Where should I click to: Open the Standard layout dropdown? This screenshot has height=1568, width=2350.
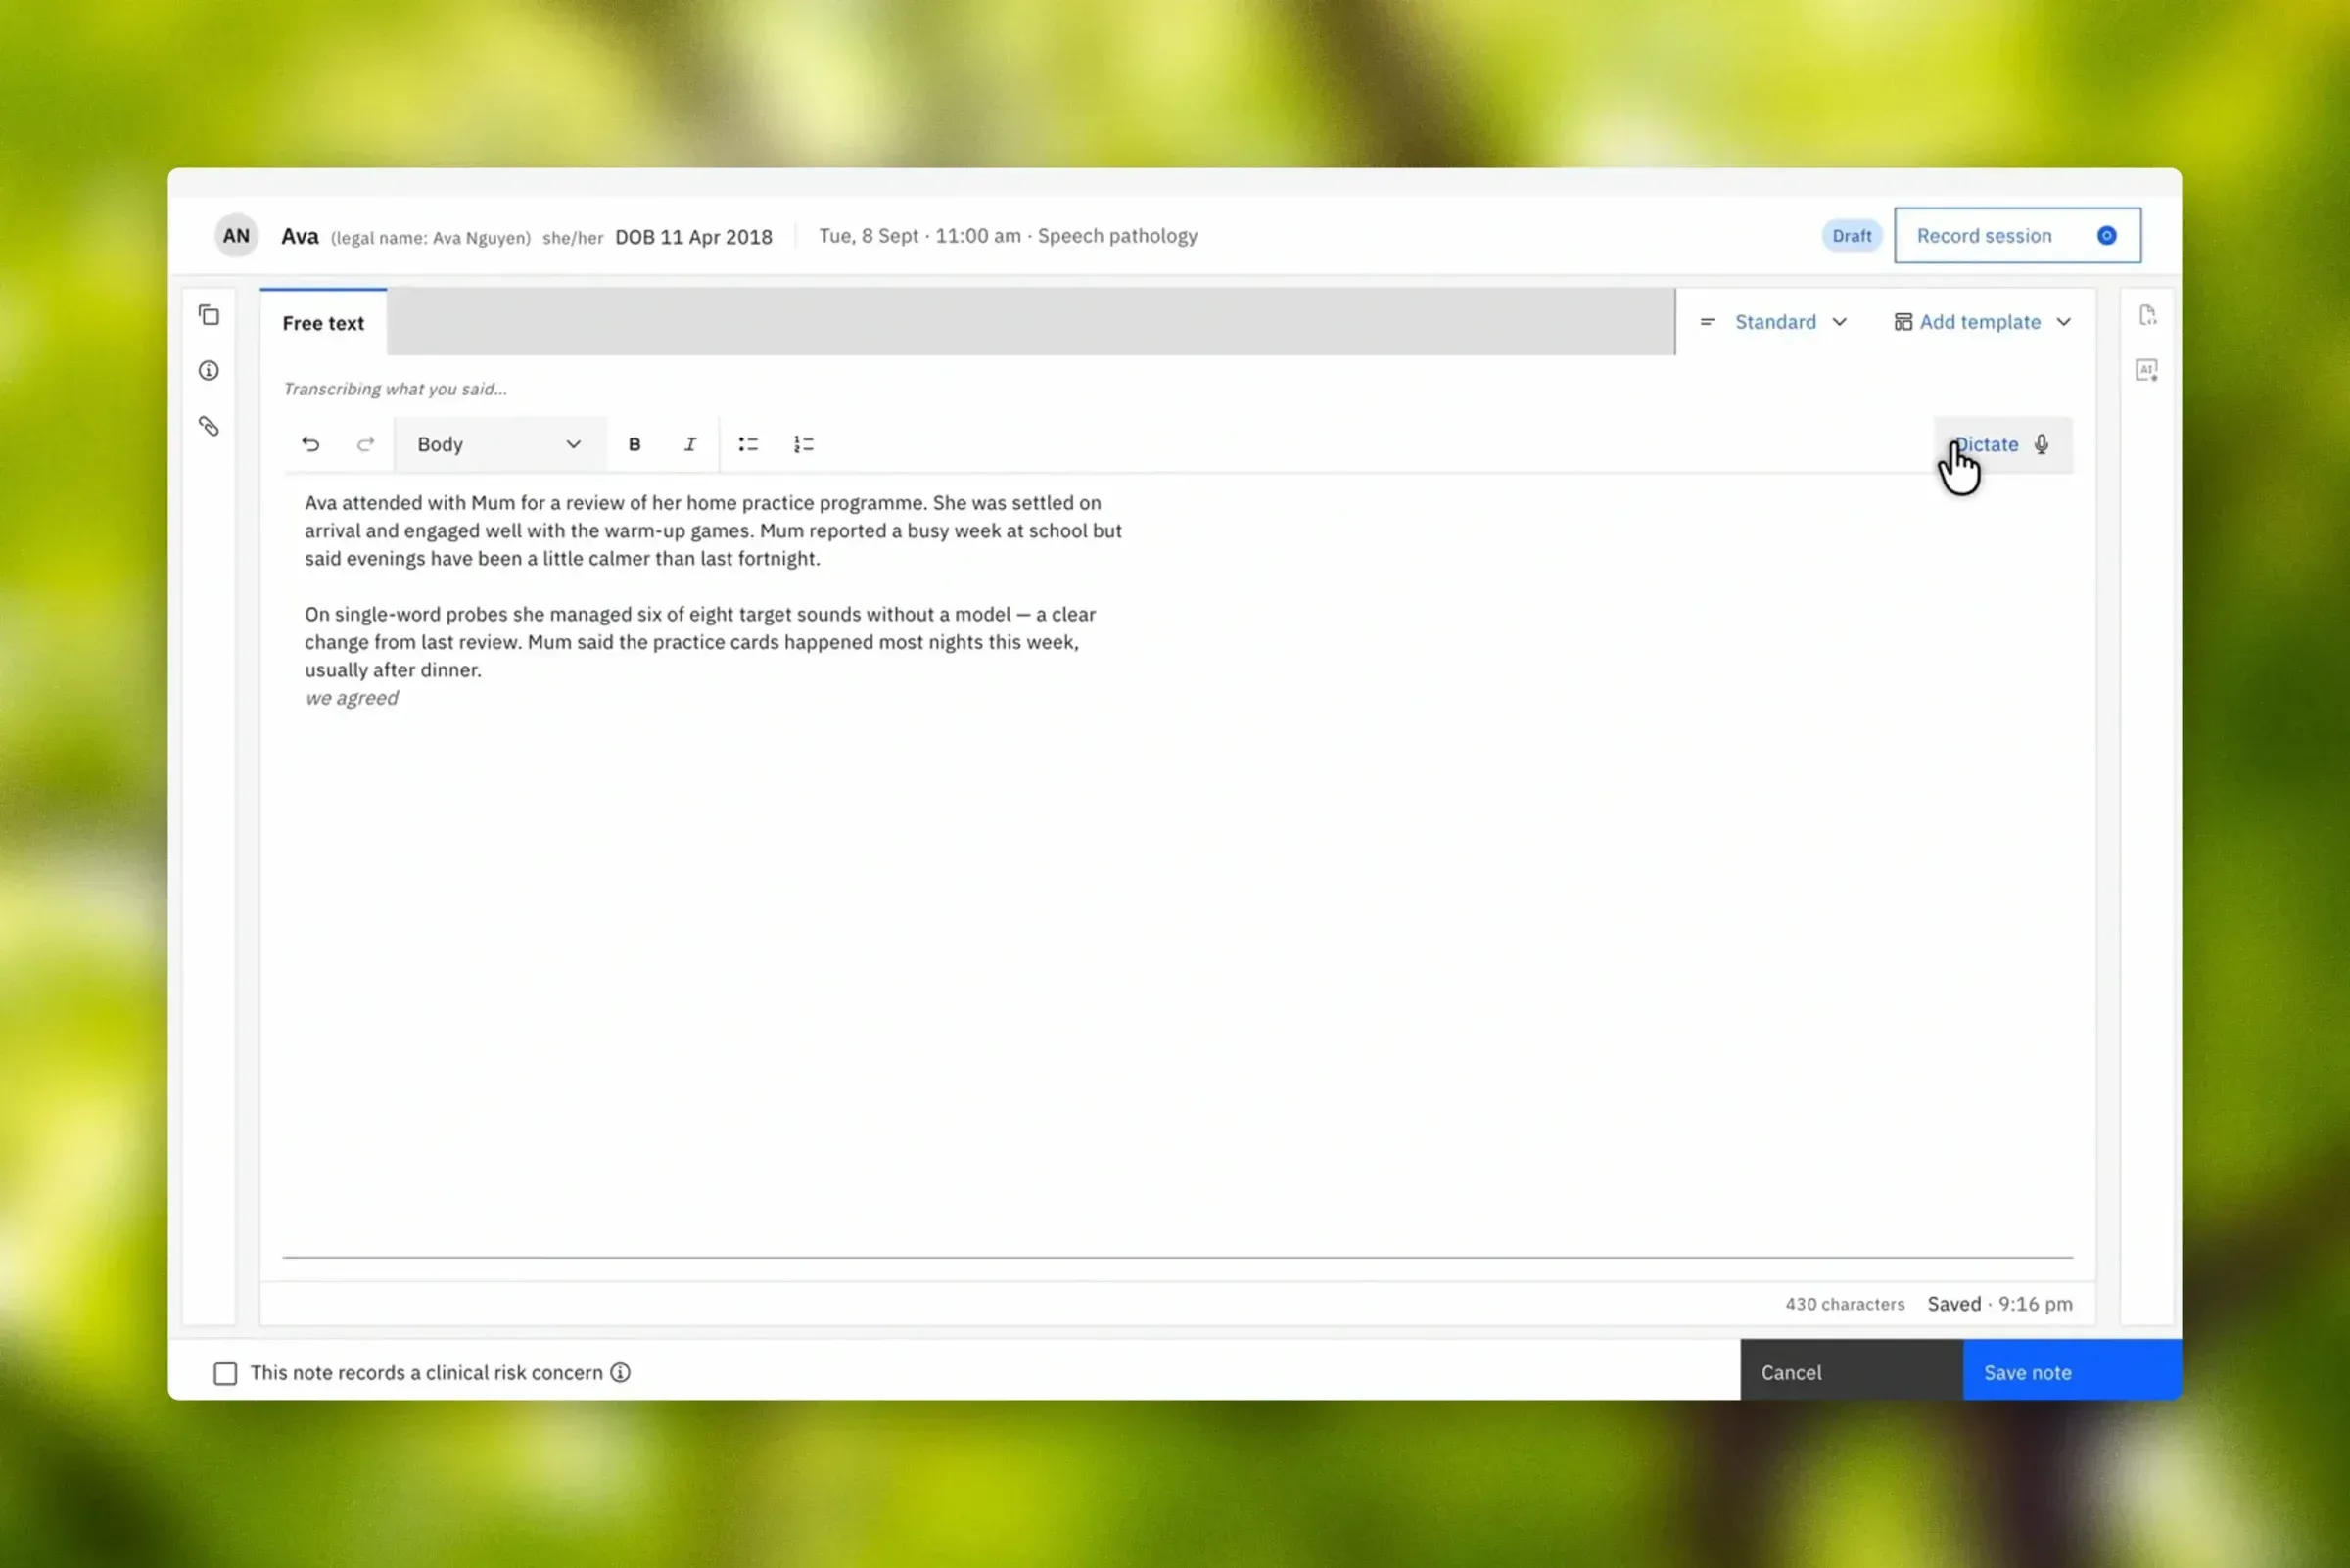(x=1773, y=322)
